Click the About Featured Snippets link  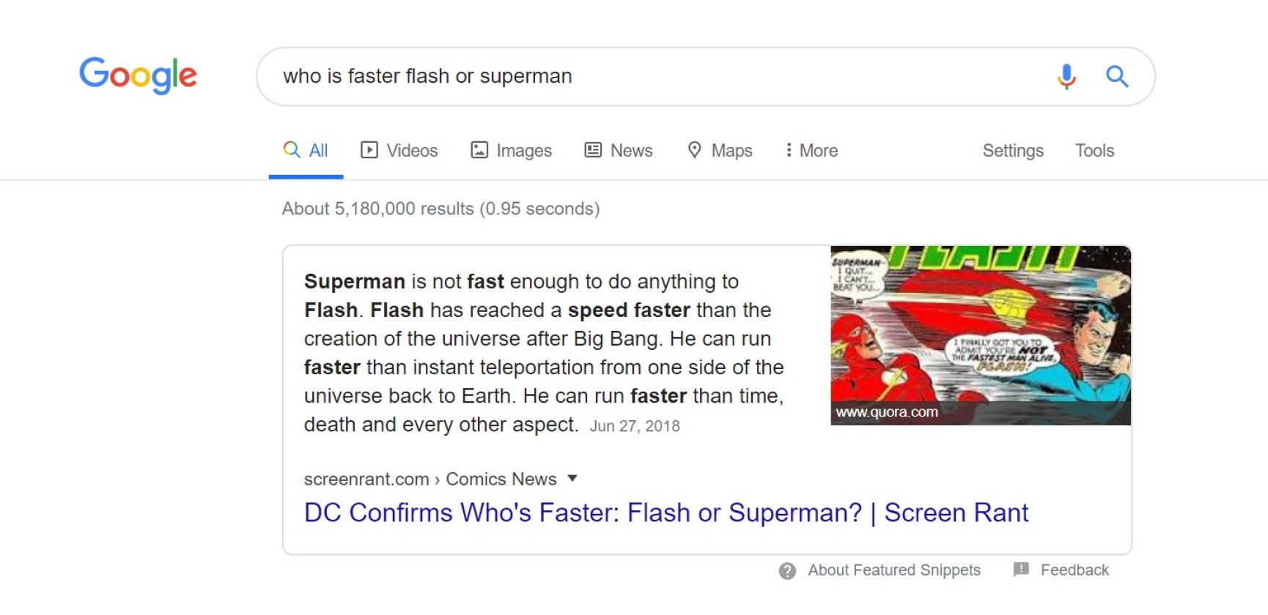(893, 570)
